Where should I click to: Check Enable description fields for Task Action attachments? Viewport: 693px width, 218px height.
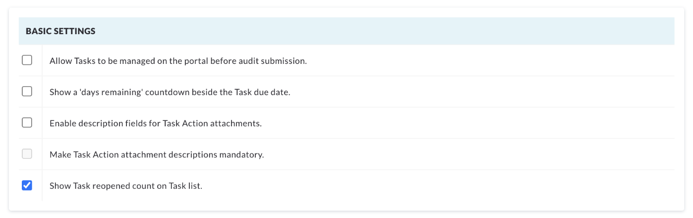27,122
